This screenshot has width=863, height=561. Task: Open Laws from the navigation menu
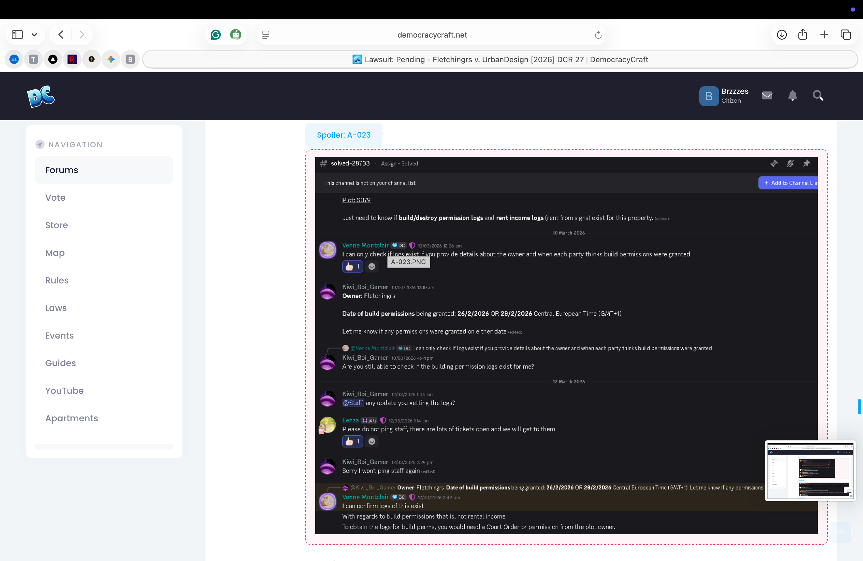(56, 308)
